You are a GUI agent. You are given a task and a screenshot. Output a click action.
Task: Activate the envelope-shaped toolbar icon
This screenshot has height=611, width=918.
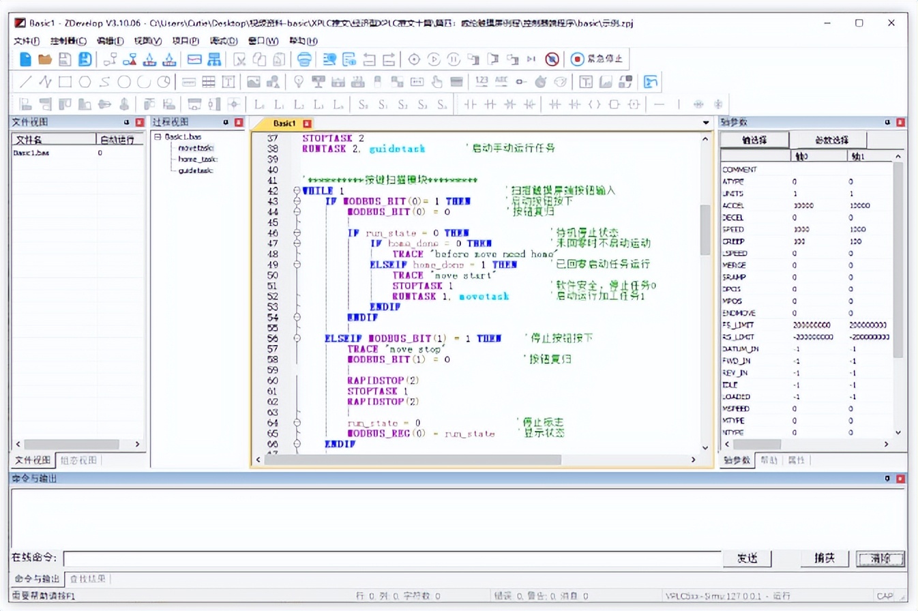194,59
